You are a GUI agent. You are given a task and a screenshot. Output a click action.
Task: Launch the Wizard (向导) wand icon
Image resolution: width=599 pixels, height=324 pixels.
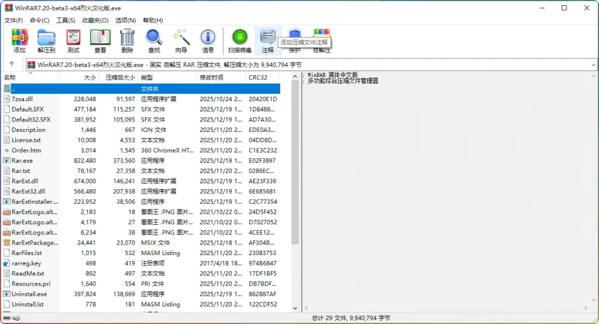[181, 41]
